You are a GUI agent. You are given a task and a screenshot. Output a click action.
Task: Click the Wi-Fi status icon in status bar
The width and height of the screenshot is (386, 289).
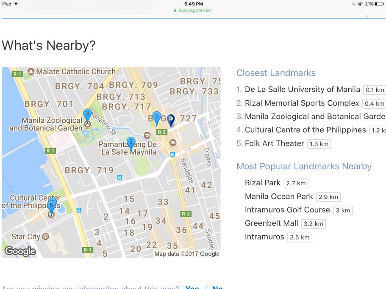16,4
